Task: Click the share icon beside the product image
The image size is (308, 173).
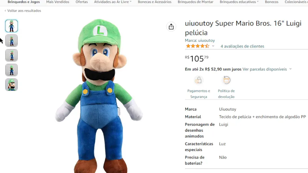Action: (x=171, y=27)
